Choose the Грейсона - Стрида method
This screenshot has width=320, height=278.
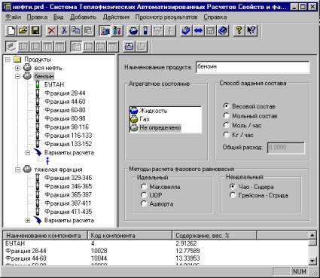click(233, 195)
